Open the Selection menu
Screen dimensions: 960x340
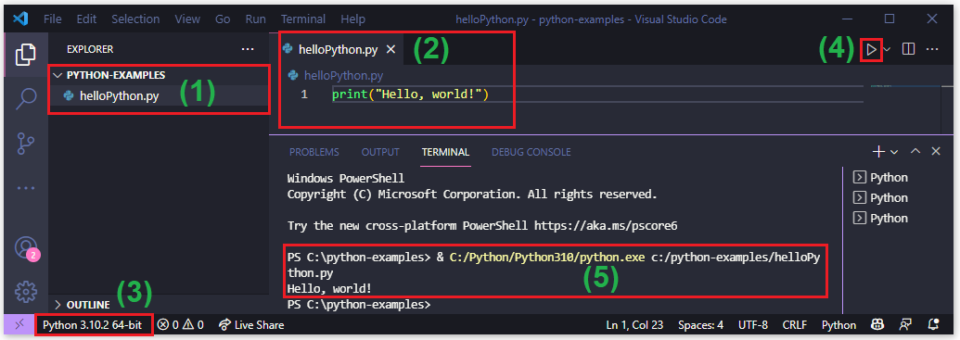coord(135,19)
